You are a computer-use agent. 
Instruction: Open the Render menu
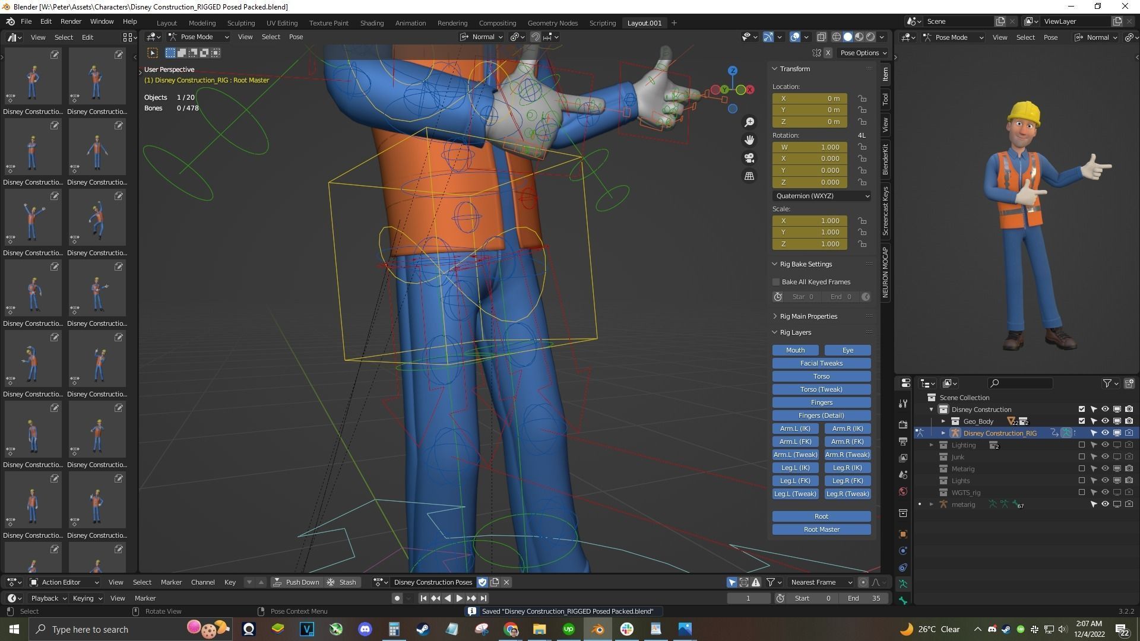click(x=71, y=21)
